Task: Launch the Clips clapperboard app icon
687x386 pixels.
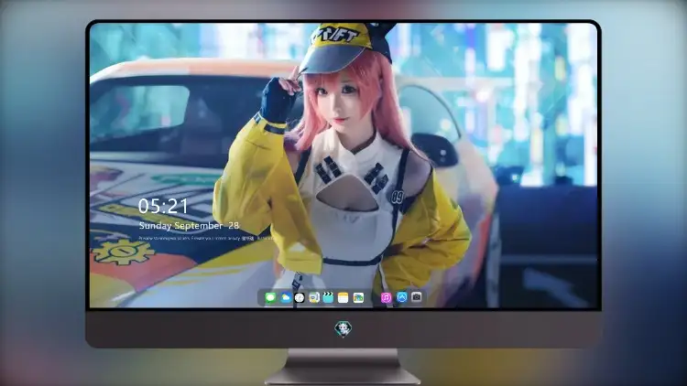Action: 328,297
